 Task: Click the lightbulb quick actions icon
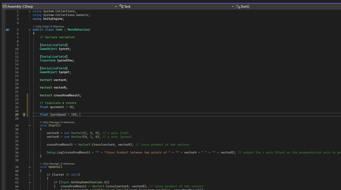pos(24,115)
